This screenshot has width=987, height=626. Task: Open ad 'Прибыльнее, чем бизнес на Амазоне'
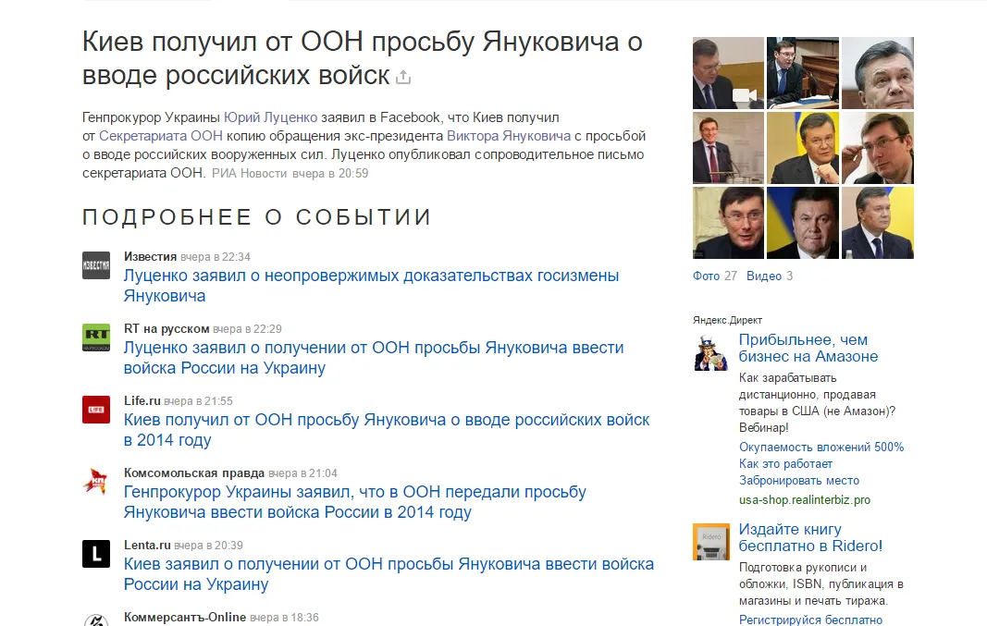point(808,348)
